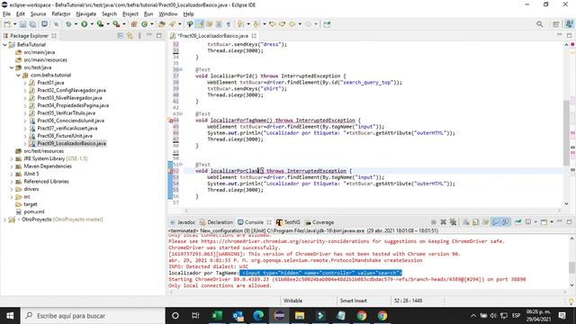The width and height of the screenshot is (576, 324).
Task: Open the Window menu
Action: click(x=168, y=14)
